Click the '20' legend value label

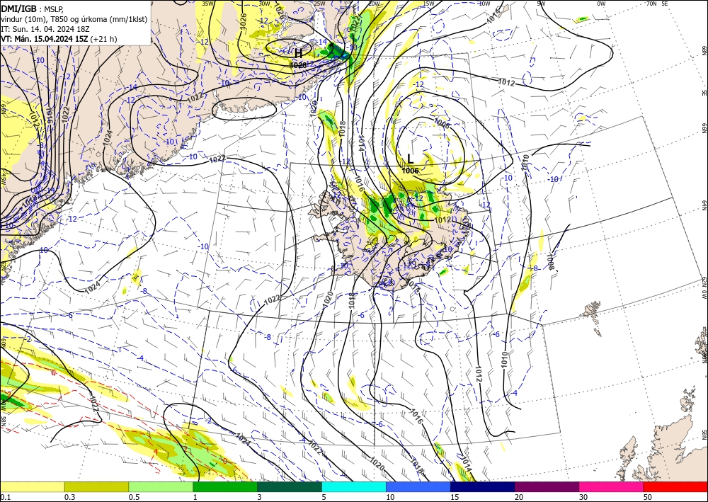[519, 497]
